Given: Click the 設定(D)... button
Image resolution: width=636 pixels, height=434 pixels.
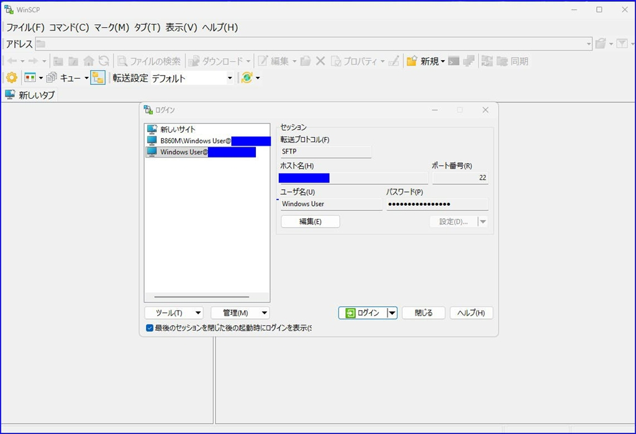Looking at the screenshot, I should 453,221.
